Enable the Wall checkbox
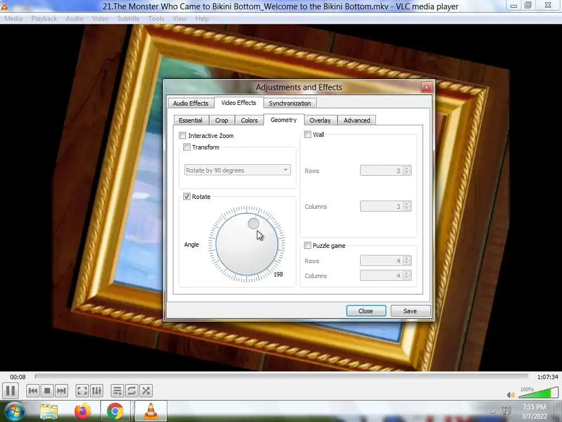562x422 pixels. (307, 134)
